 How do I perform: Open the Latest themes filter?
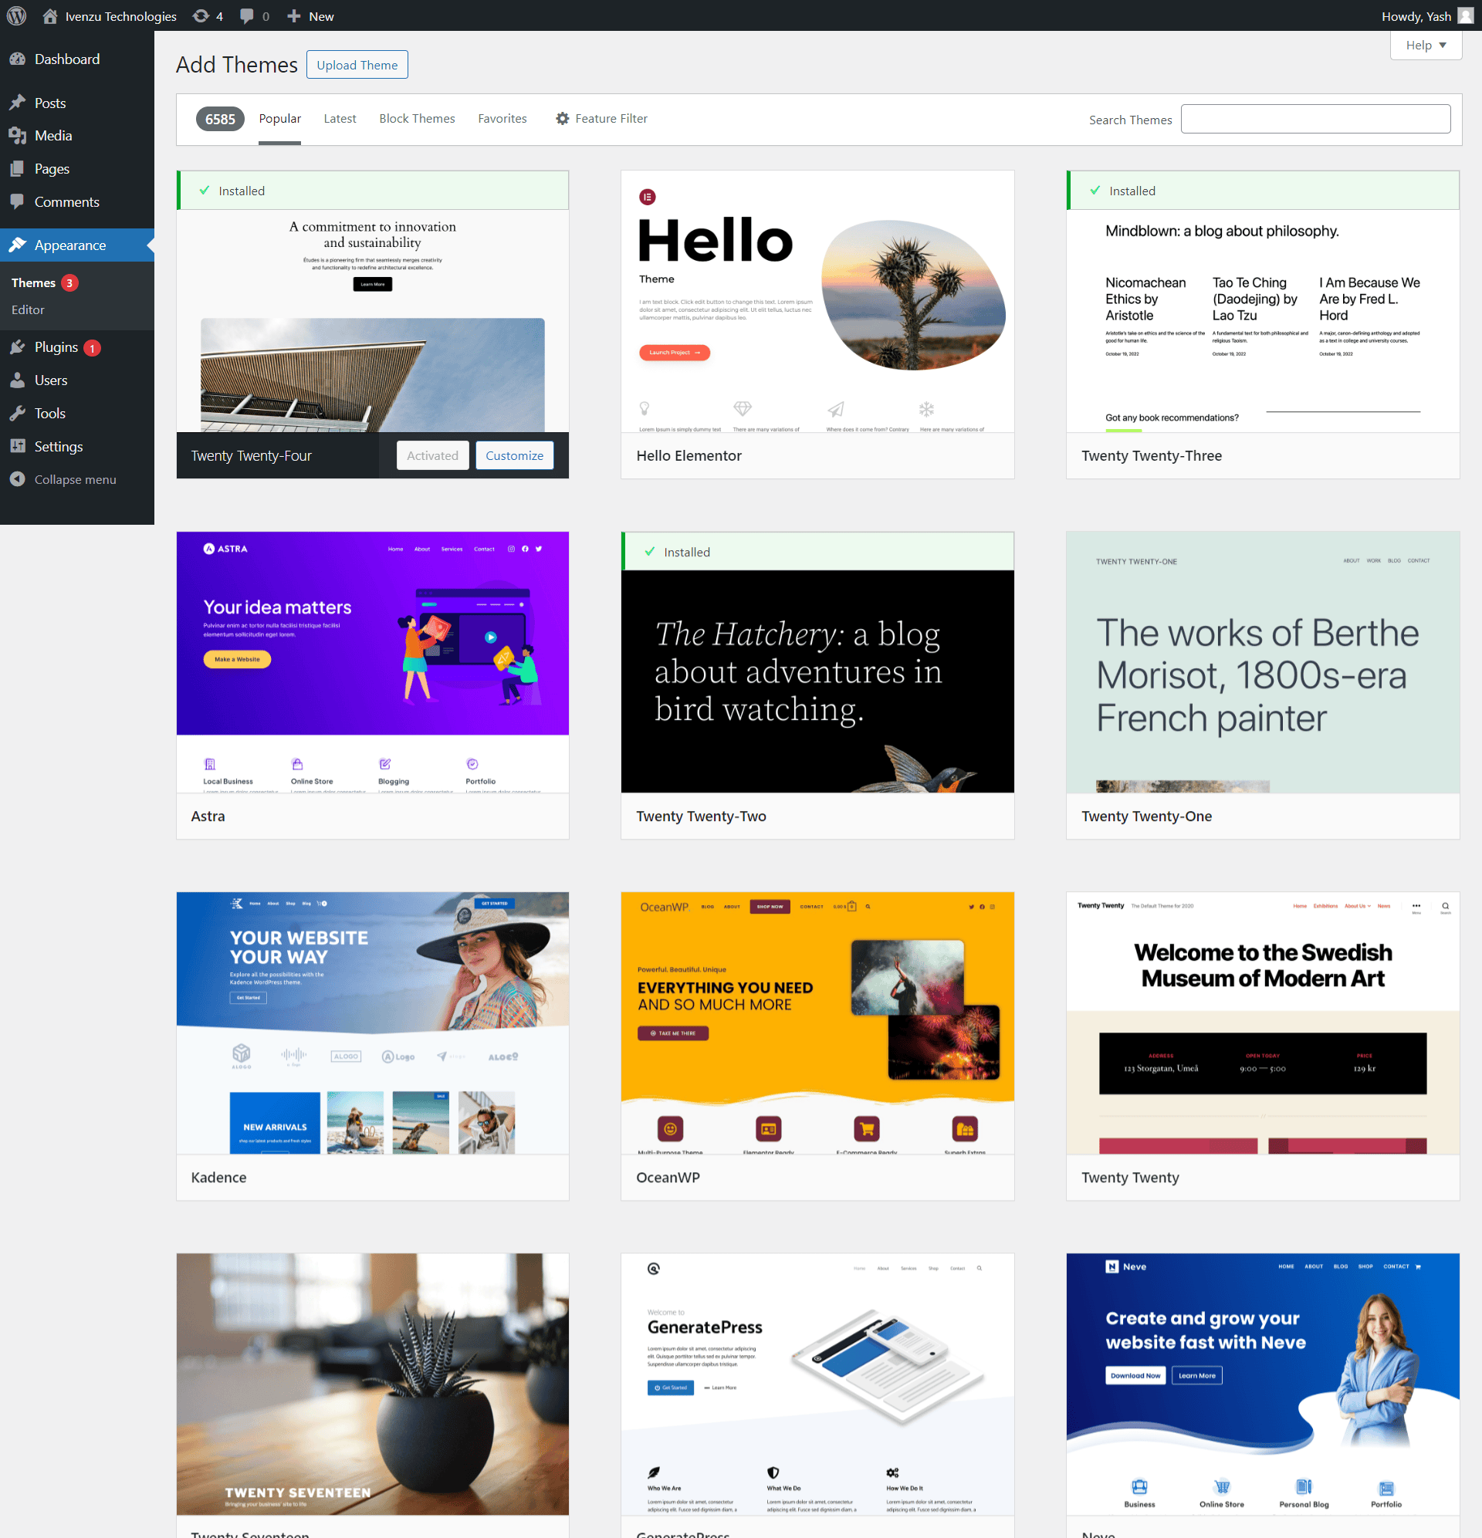pyautogui.click(x=338, y=118)
